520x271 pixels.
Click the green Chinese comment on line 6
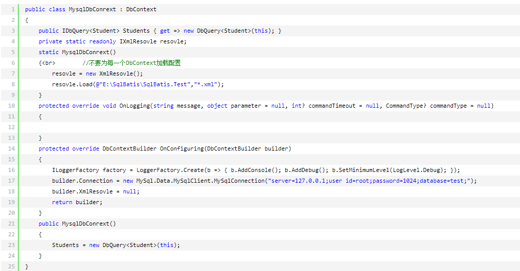point(131,63)
